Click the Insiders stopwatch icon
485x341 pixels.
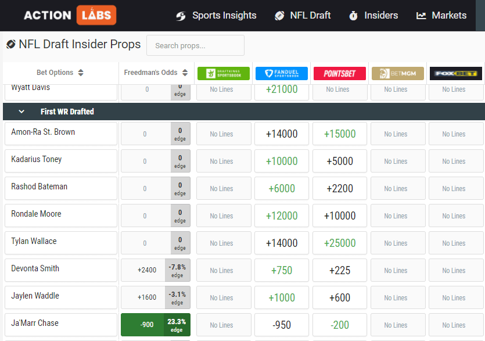click(x=353, y=16)
